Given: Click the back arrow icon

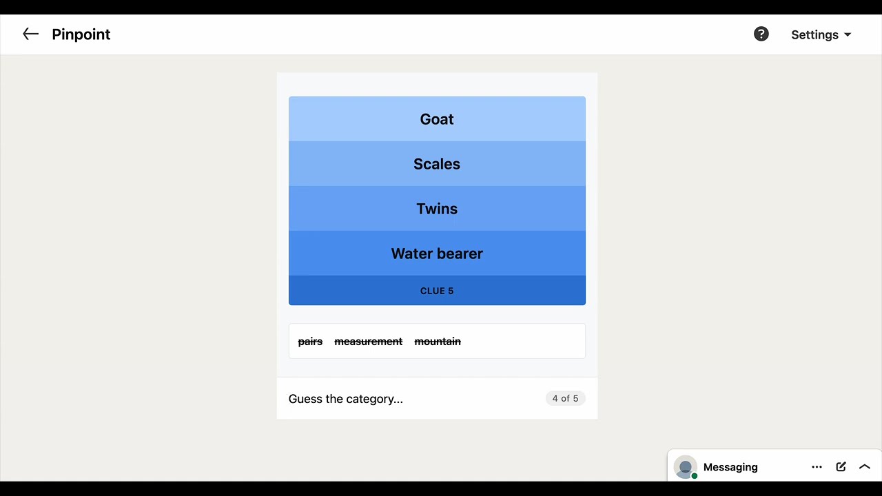Looking at the screenshot, I should pyautogui.click(x=30, y=34).
